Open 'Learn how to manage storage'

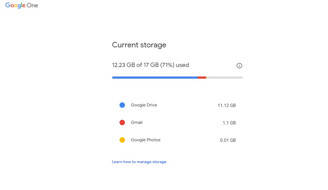pos(139,162)
